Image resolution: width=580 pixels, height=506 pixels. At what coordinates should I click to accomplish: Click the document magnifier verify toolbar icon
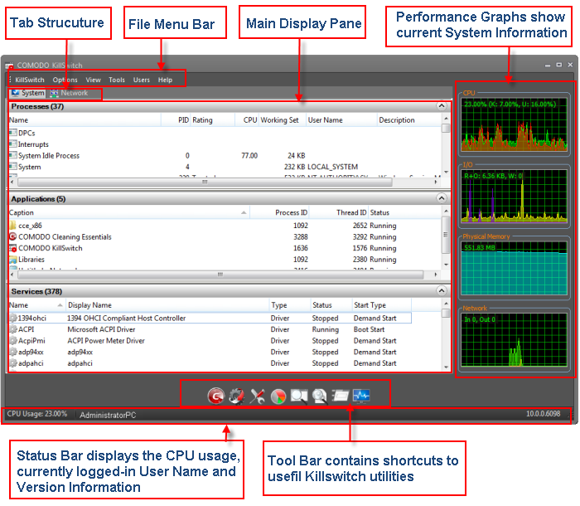point(320,396)
